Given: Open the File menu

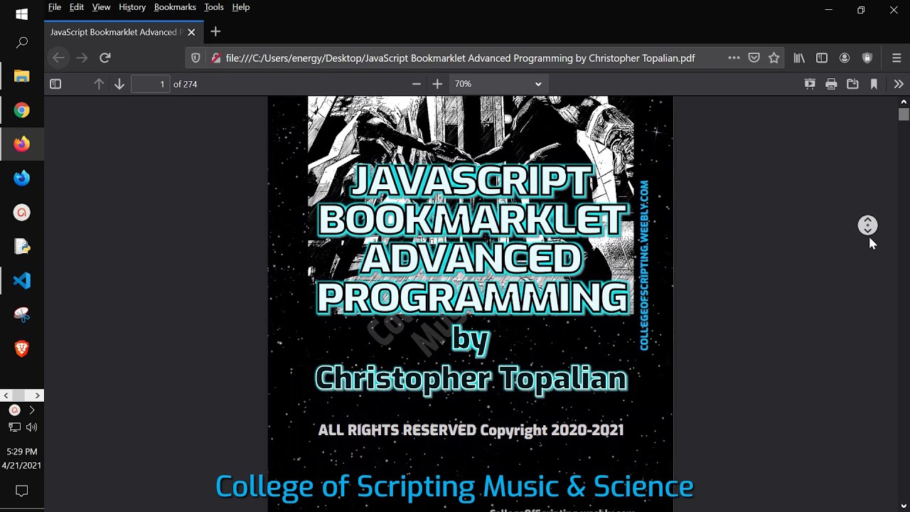Looking at the screenshot, I should pyautogui.click(x=55, y=7).
